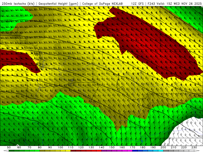Viewport: 203px width, 152px height.
Task: Select the 'College of DuPage NEXLAB' credit text
Action: [103, 4]
